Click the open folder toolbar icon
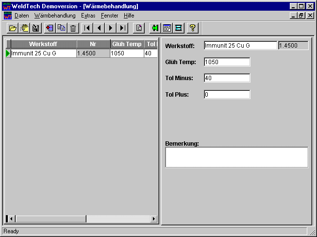The width and height of the screenshot is (317, 237). click(x=13, y=28)
